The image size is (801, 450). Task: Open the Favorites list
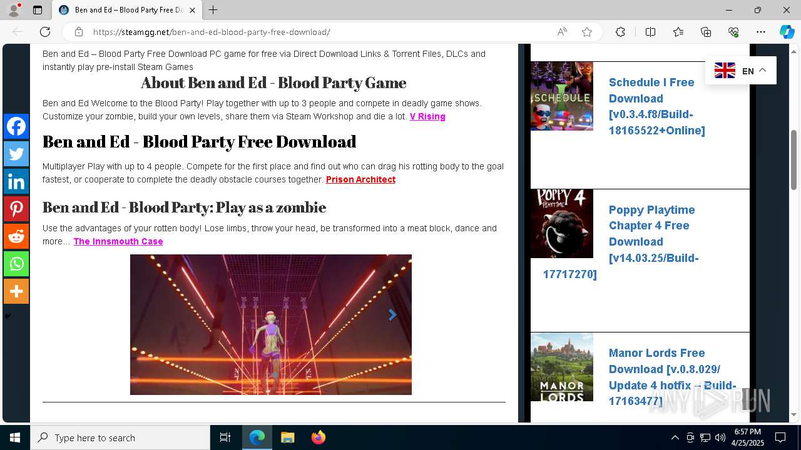pyautogui.click(x=678, y=32)
